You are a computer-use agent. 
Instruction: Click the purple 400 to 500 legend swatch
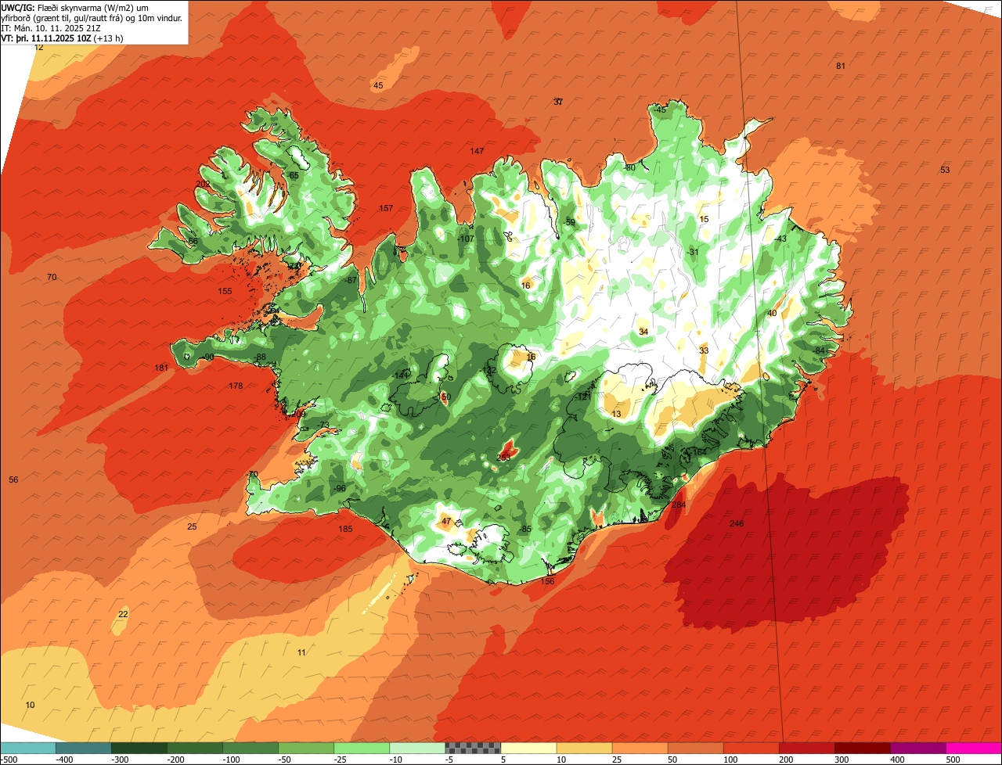[x=917, y=748]
